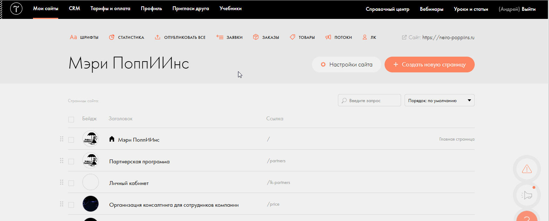This screenshot has width=549, height=221.
Task: Click the warning triangle floating button
Action: tap(527, 169)
